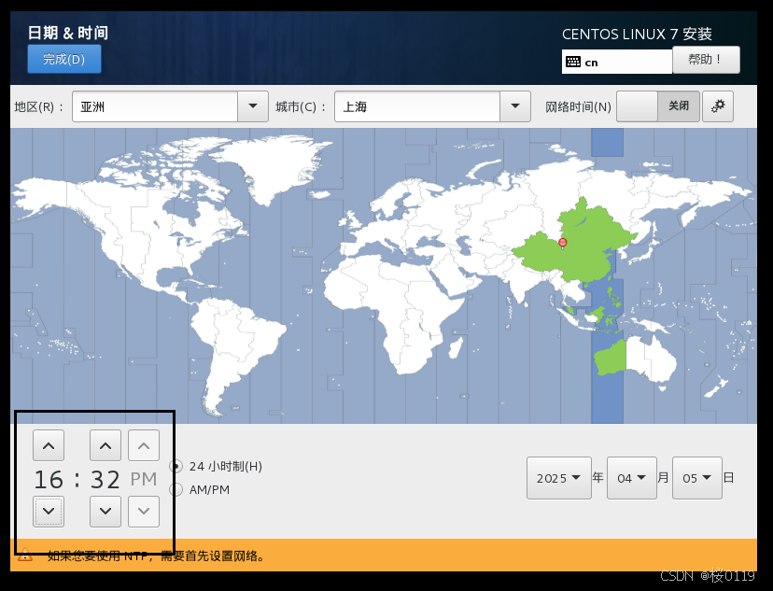
Task: Expand the city combo box arrow
Action: tap(515, 106)
